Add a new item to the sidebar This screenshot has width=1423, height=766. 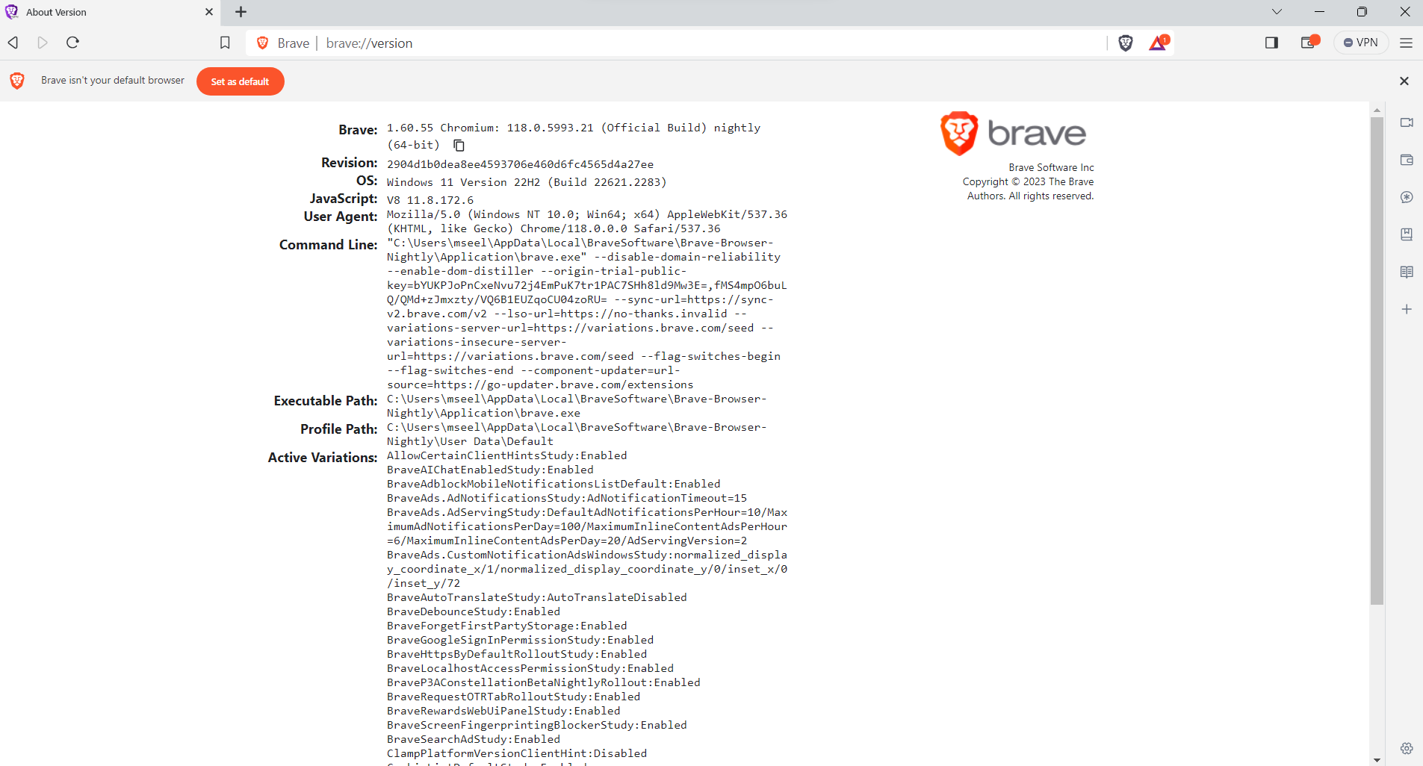pos(1407,309)
